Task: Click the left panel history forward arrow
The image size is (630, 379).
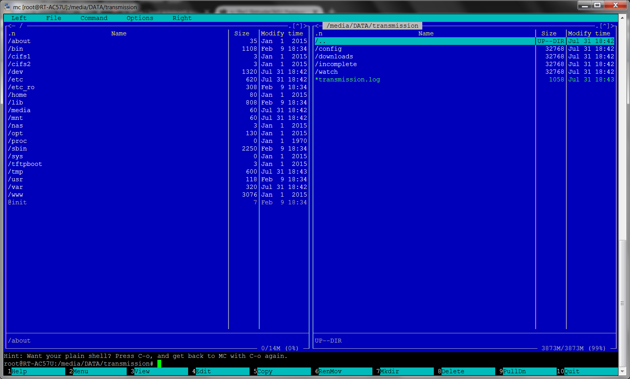Action: click(305, 26)
